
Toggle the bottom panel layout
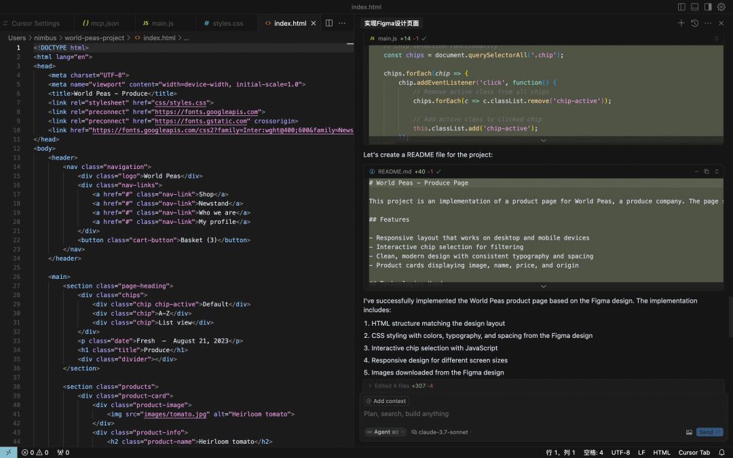pyautogui.click(x=694, y=7)
